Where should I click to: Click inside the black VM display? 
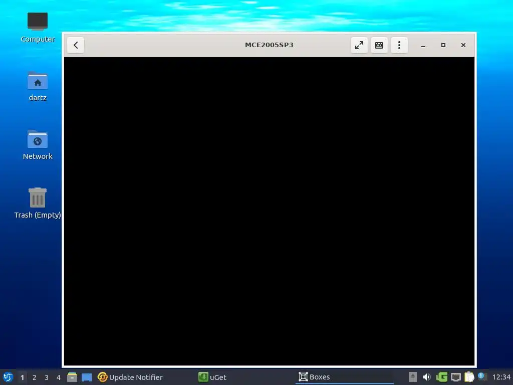269,211
